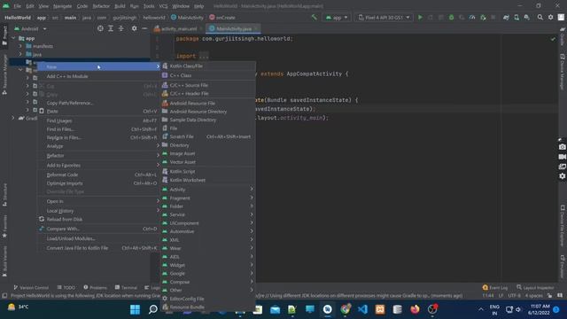Click Reformat Code in context menu
Screen dimensions: 567x319
[98, 175]
